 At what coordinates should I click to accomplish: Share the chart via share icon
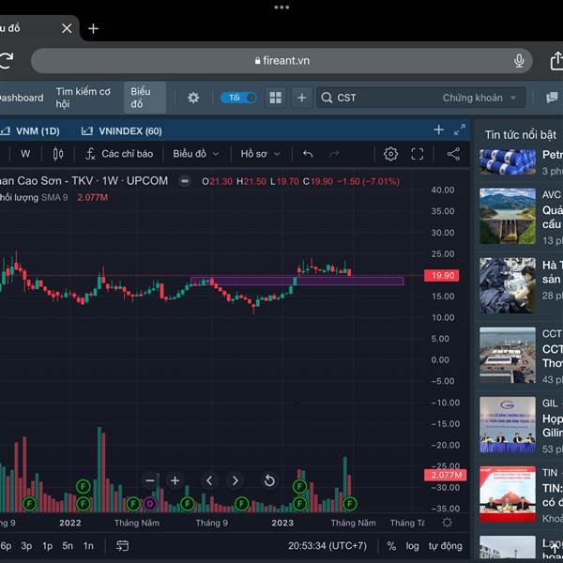[x=453, y=154]
